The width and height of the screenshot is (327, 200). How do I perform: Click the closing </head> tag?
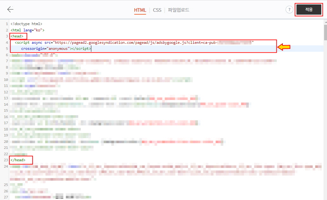pyautogui.click(x=18, y=160)
